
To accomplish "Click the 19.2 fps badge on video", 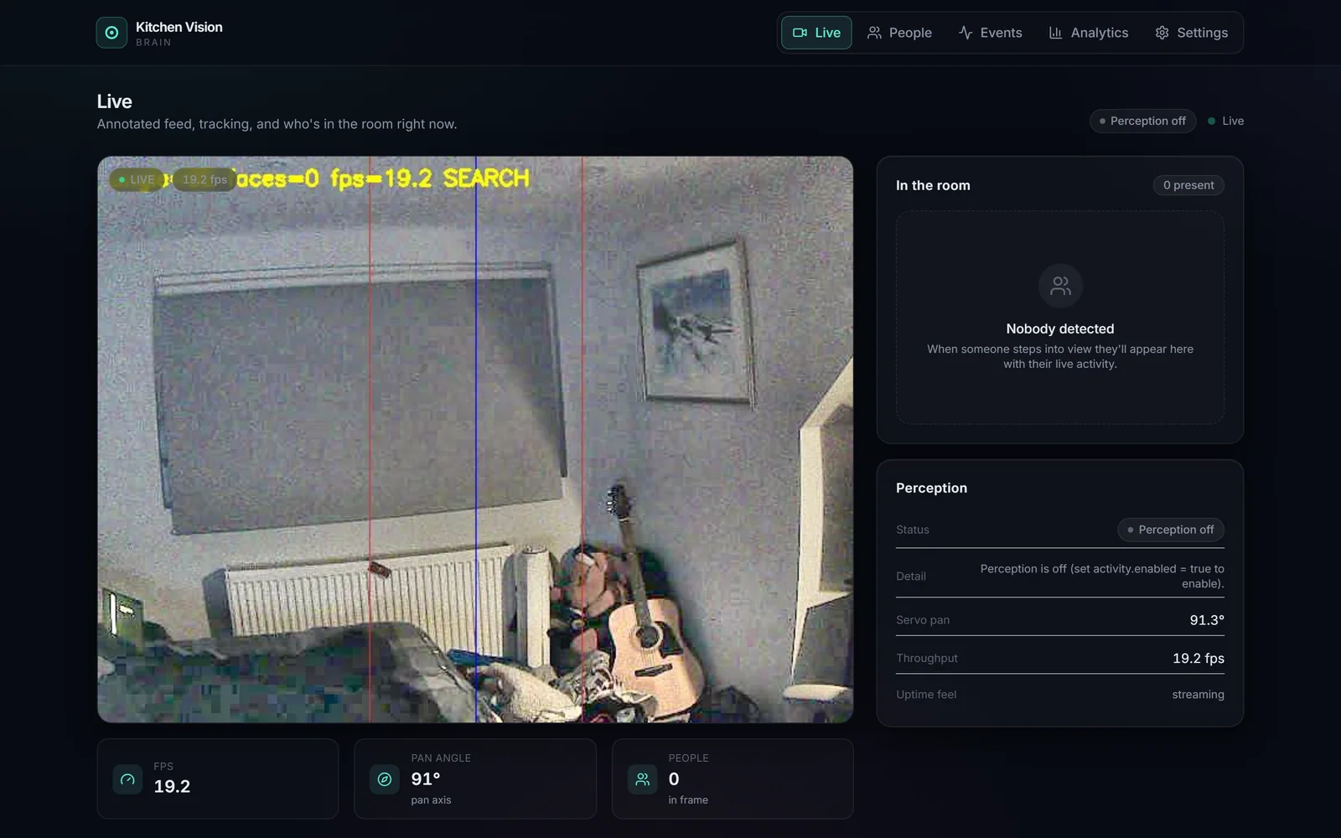I will pos(205,179).
